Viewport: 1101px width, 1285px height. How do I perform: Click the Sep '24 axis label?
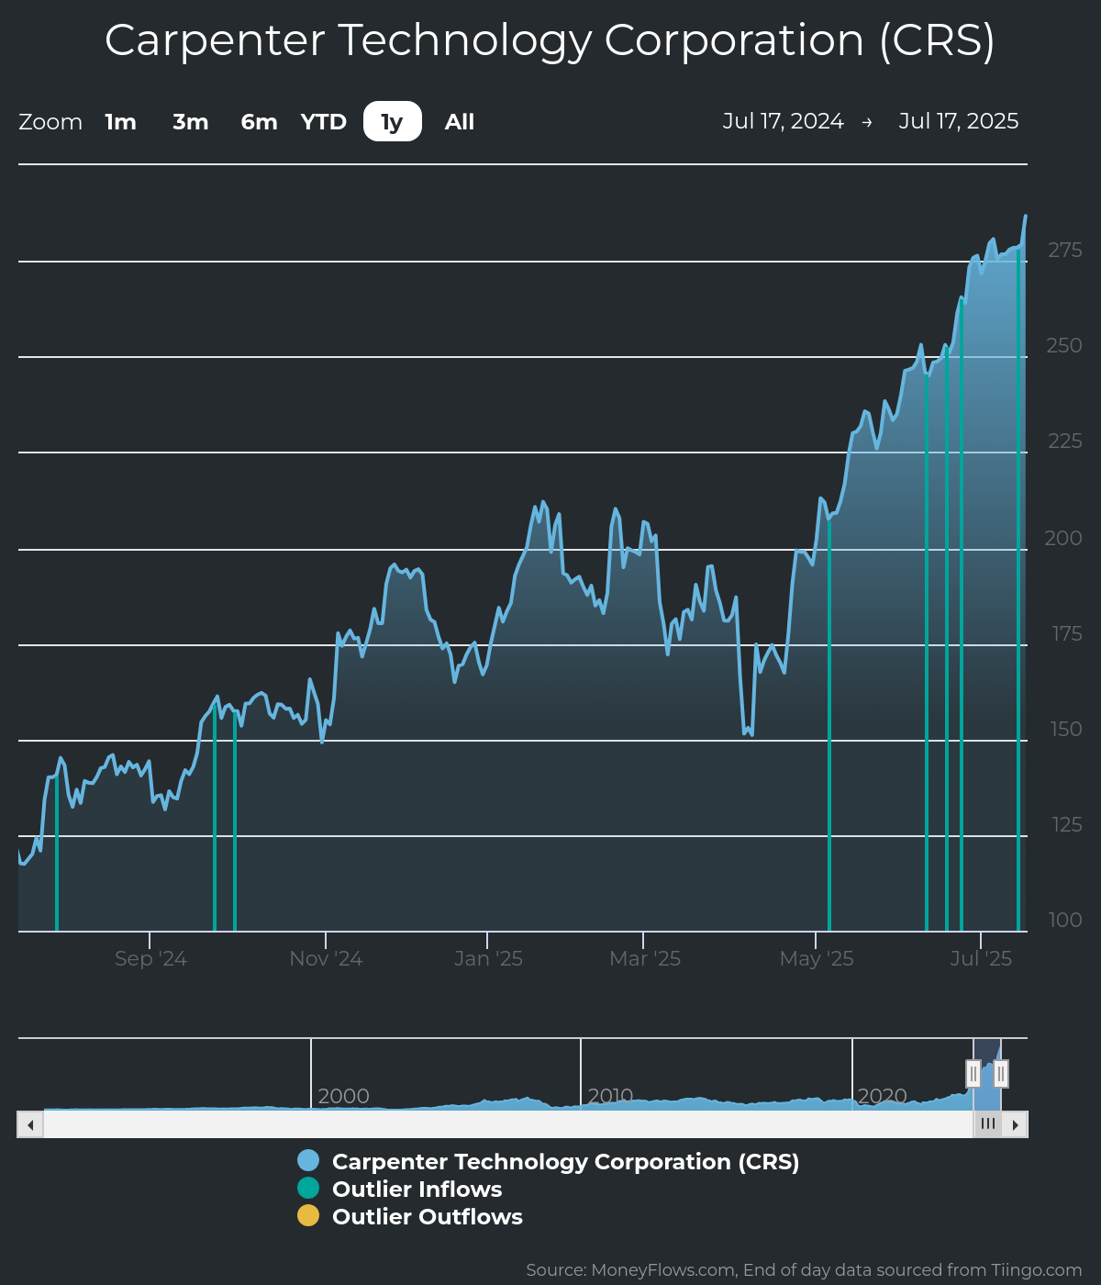coord(150,959)
